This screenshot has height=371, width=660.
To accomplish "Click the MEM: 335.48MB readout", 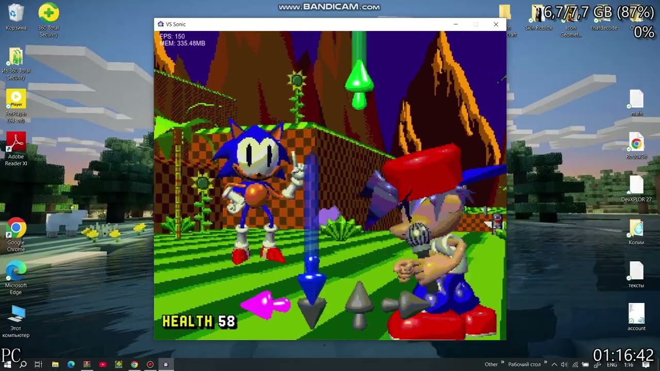I will pyautogui.click(x=182, y=43).
